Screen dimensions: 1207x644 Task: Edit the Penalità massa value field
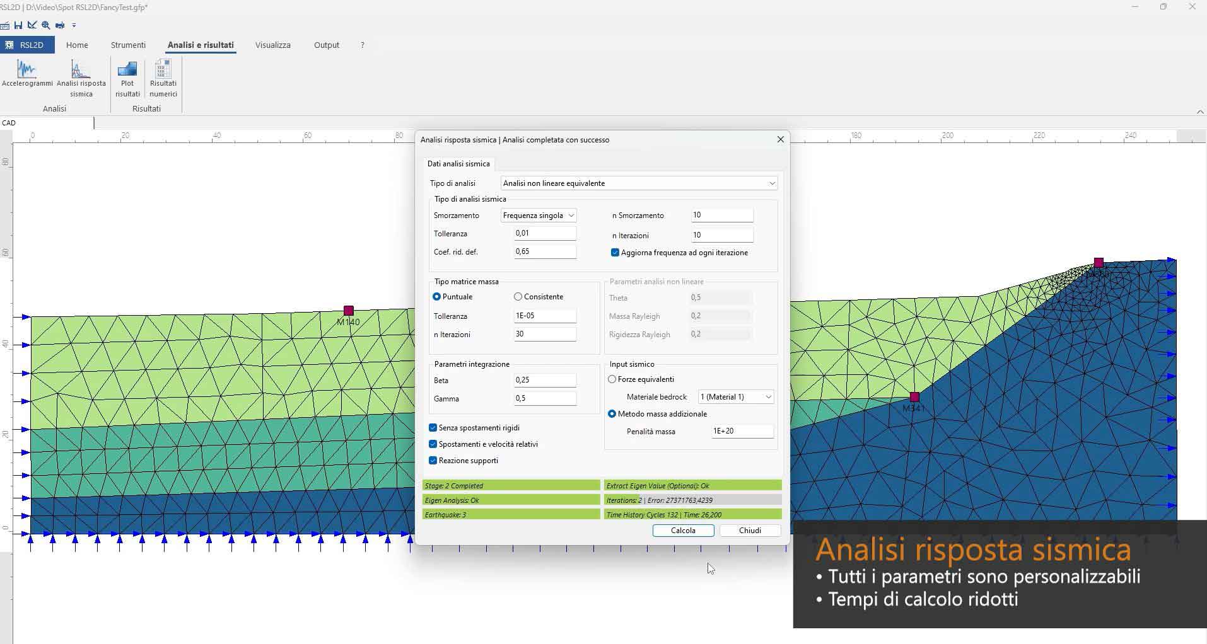tap(742, 431)
